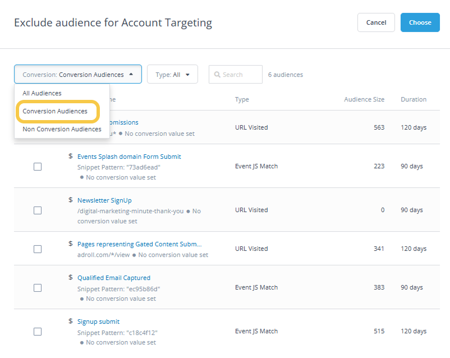Image resolution: width=450 pixels, height=358 pixels.
Task: Check the Signup submit checkbox
Action: (38, 332)
